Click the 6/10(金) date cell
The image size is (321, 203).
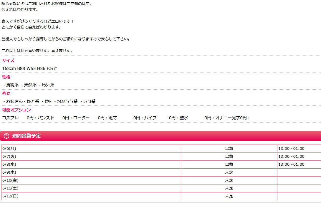[10, 180]
